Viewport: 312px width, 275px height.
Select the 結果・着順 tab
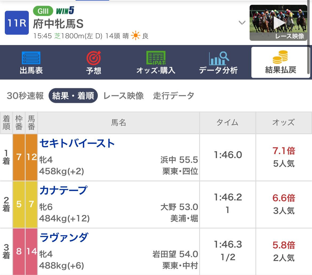coord(73,96)
